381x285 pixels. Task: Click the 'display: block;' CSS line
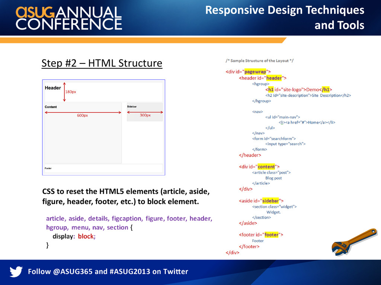(x=74, y=236)
